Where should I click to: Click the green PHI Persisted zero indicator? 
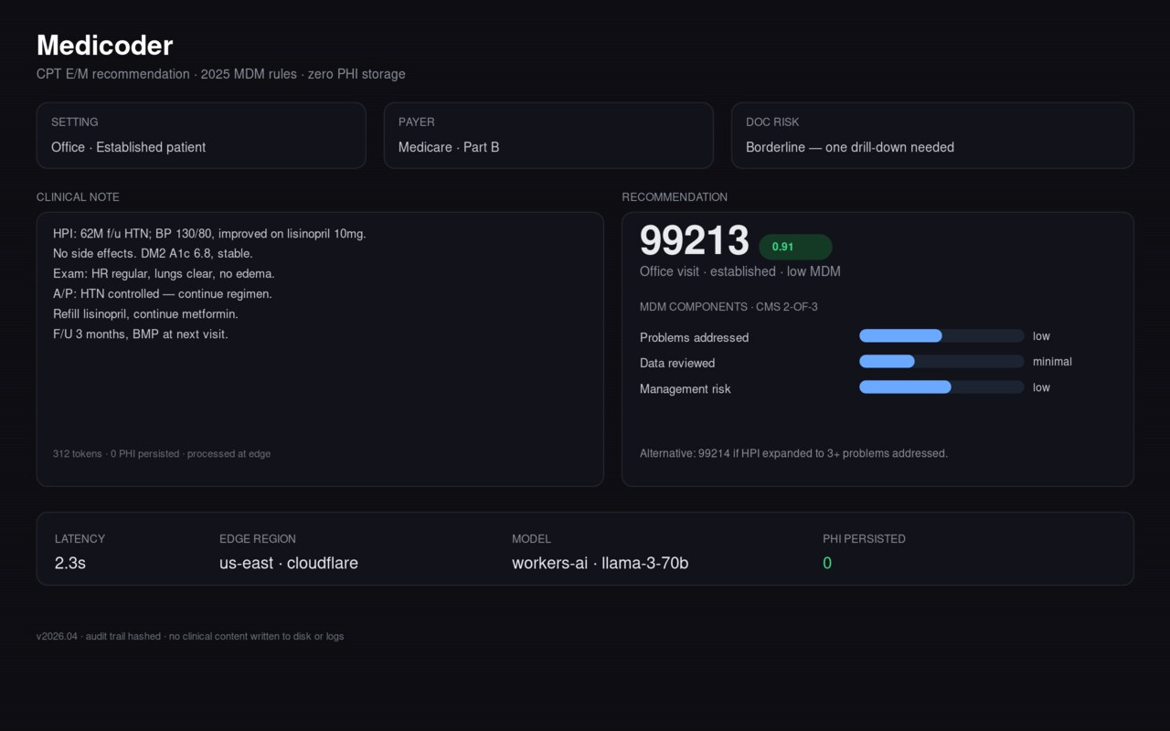pyautogui.click(x=828, y=563)
